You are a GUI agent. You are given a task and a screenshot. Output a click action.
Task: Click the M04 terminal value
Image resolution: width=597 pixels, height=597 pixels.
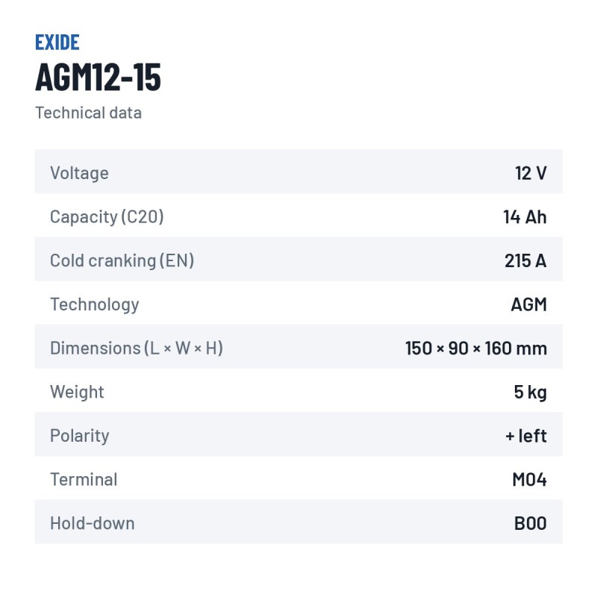(530, 480)
